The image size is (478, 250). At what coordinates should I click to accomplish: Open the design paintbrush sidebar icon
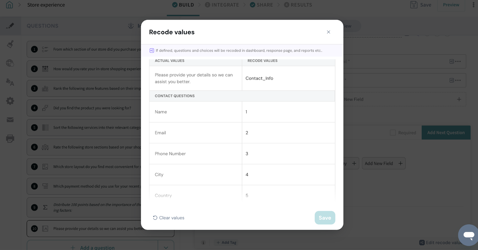10,45
